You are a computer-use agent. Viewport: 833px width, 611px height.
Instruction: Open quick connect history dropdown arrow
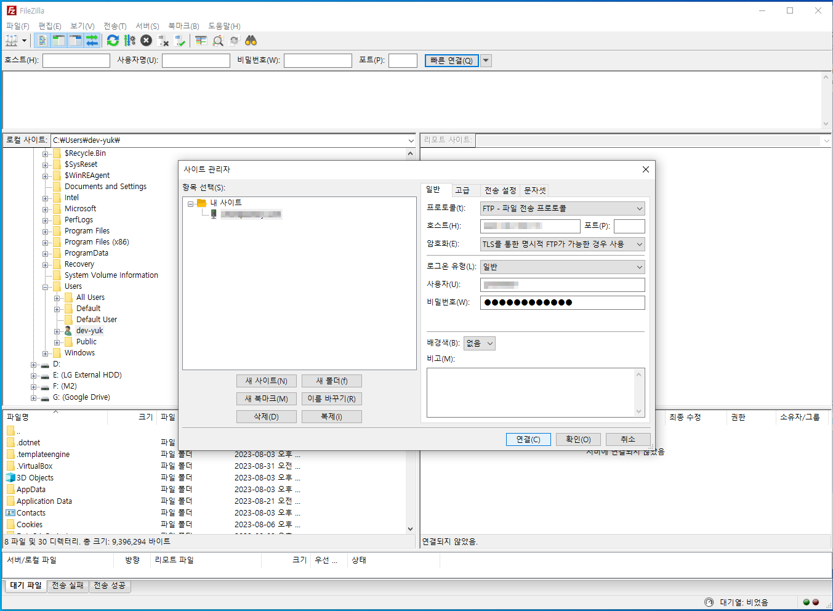click(x=486, y=60)
